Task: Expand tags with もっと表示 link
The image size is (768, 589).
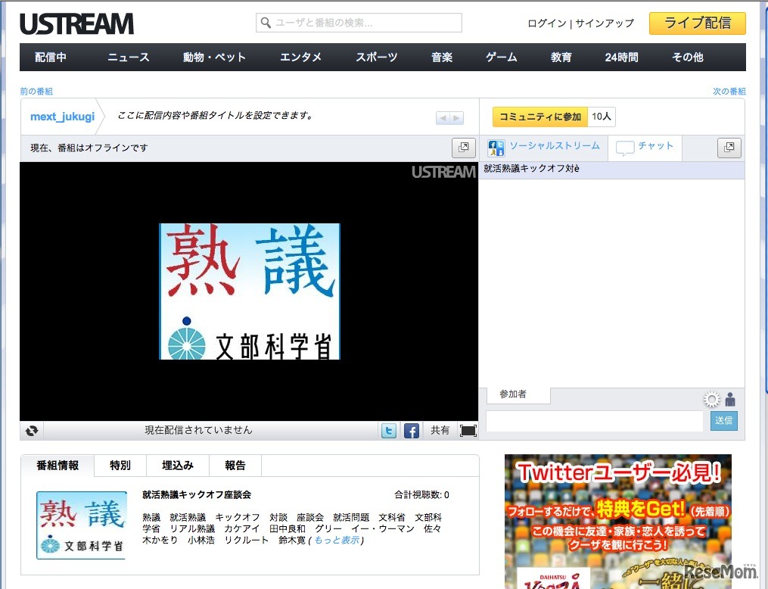Action: 337,540
